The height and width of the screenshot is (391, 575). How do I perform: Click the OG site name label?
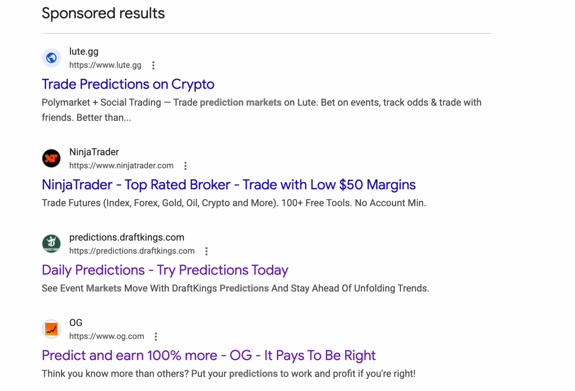tap(76, 323)
